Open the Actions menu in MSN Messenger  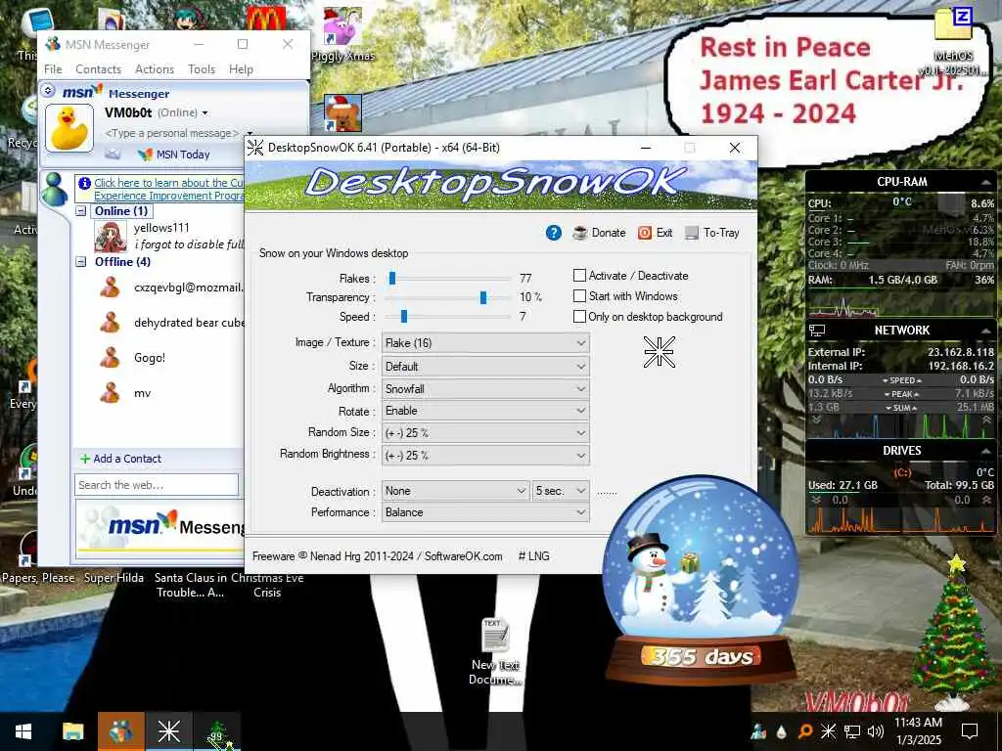coord(154,69)
